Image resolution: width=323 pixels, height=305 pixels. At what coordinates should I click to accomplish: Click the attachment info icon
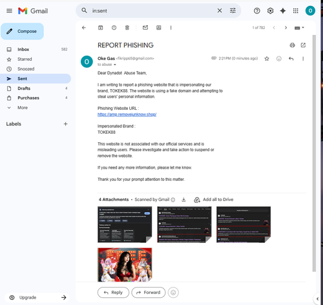point(172,200)
